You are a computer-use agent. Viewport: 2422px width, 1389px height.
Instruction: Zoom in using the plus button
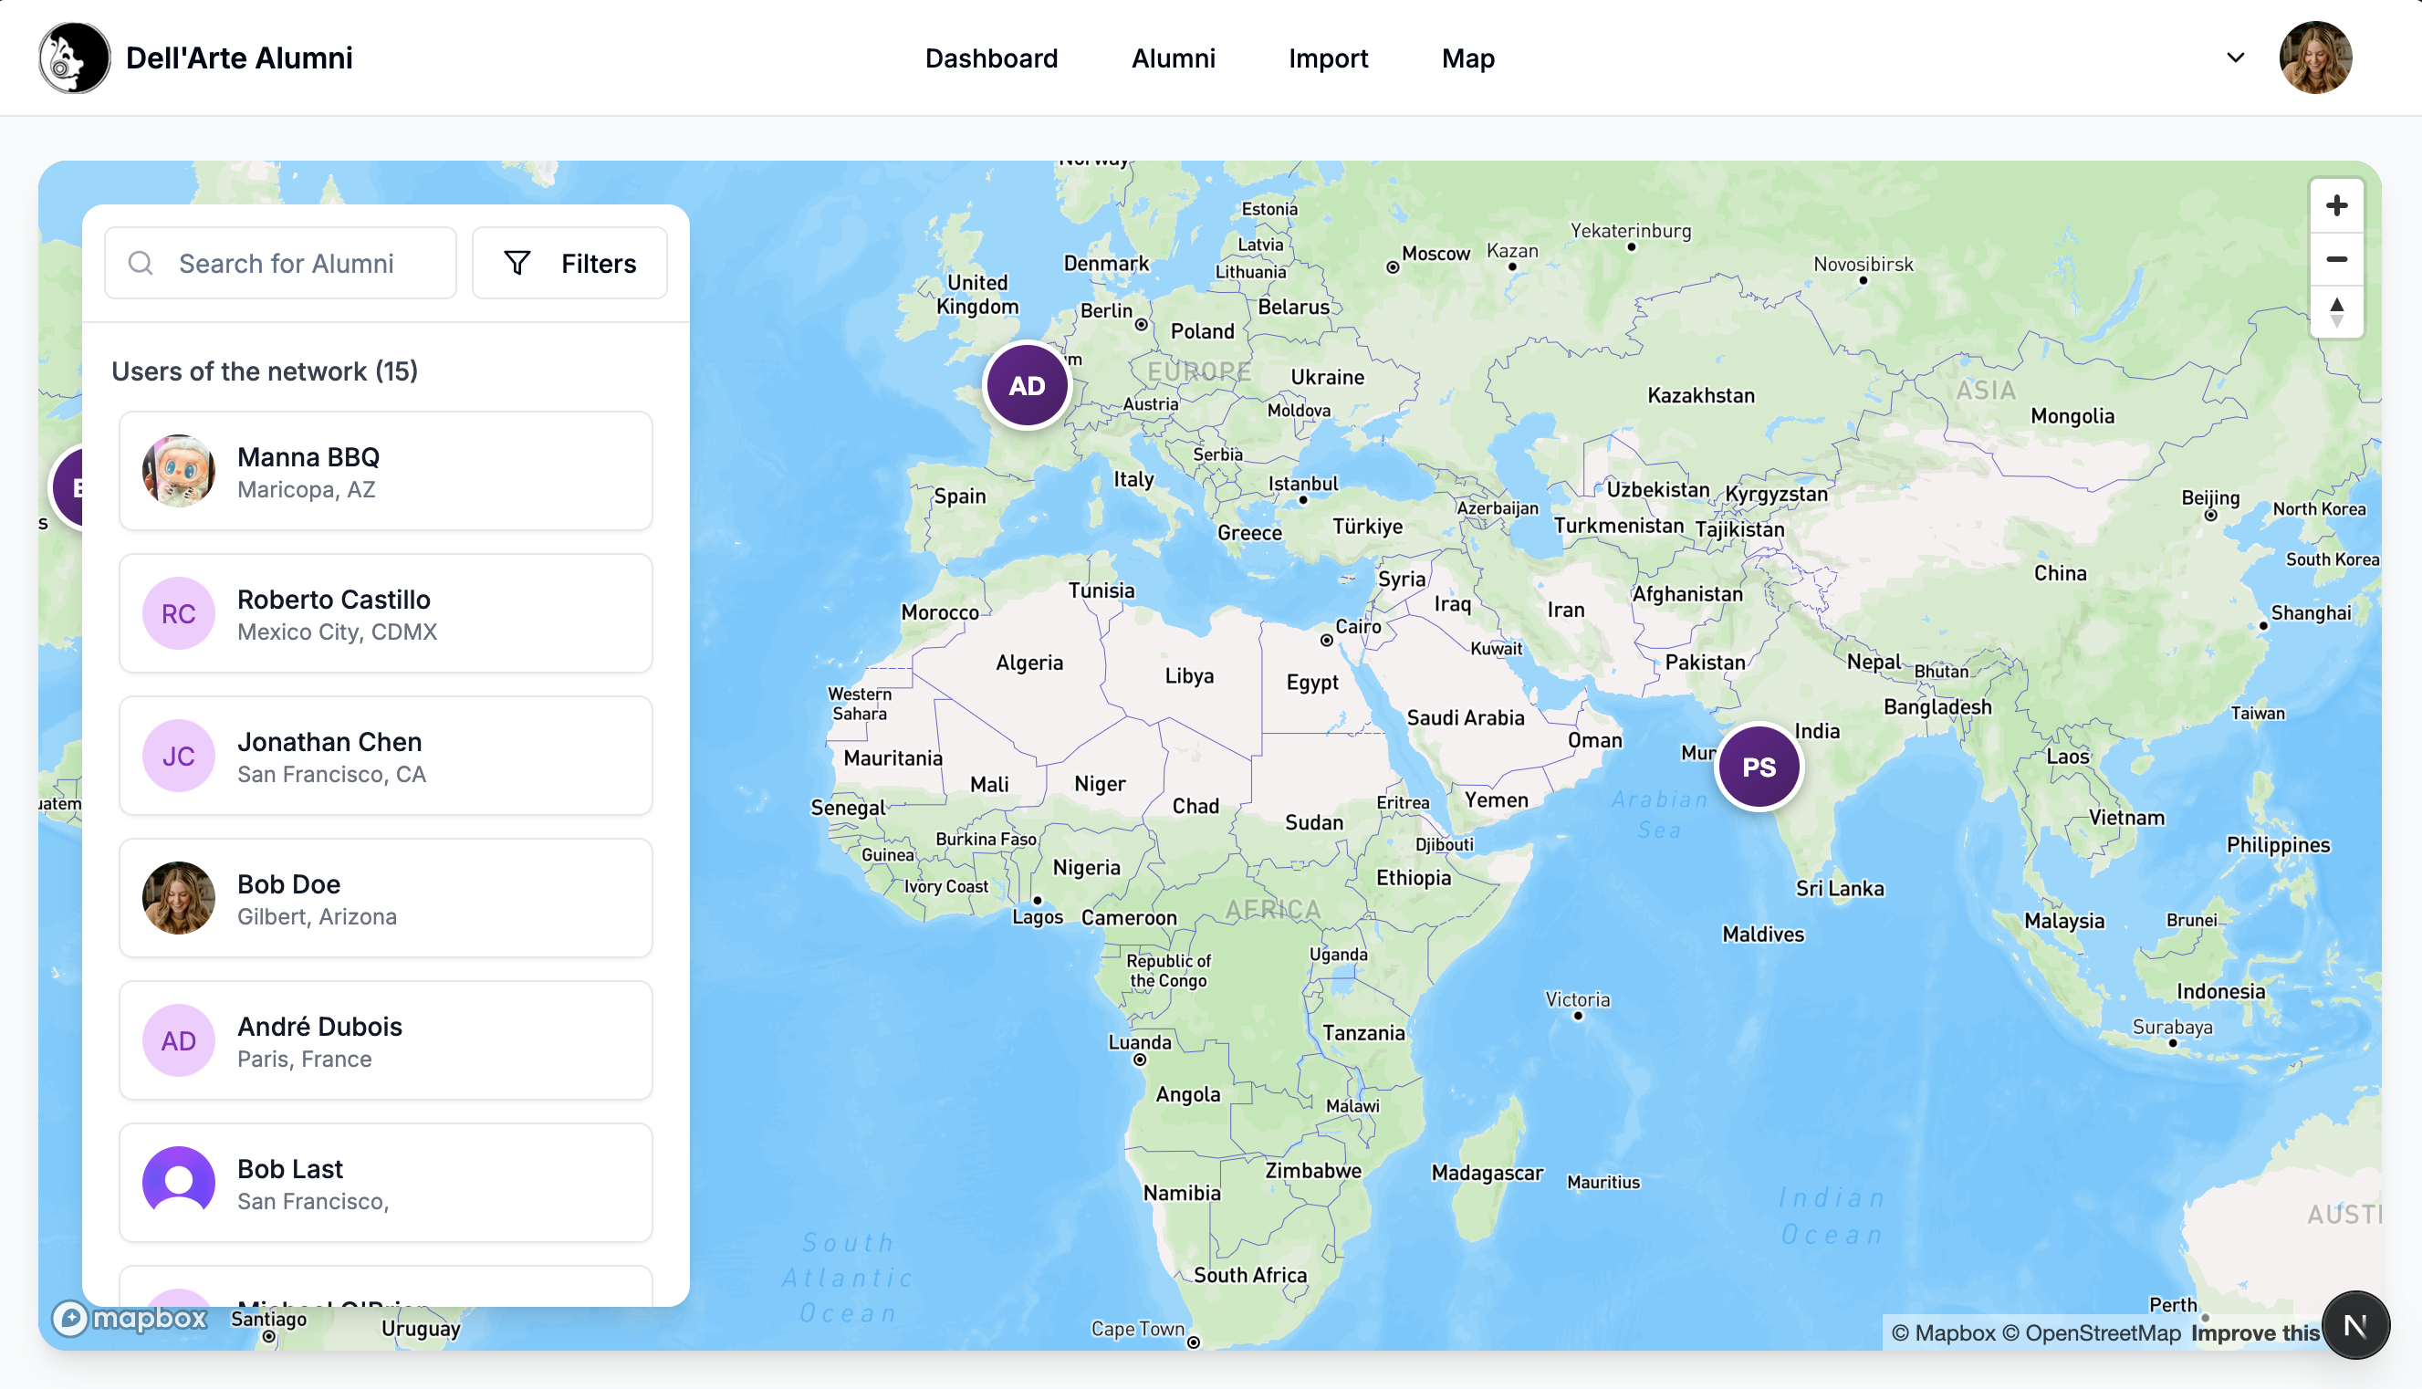click(x=2337, y=204)
